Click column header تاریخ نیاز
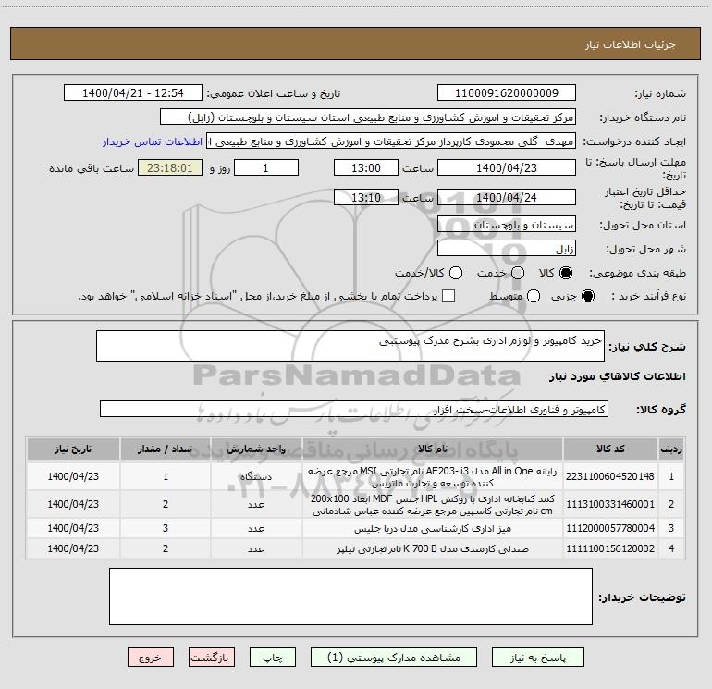Screen dimensions: 712x689 73,449
